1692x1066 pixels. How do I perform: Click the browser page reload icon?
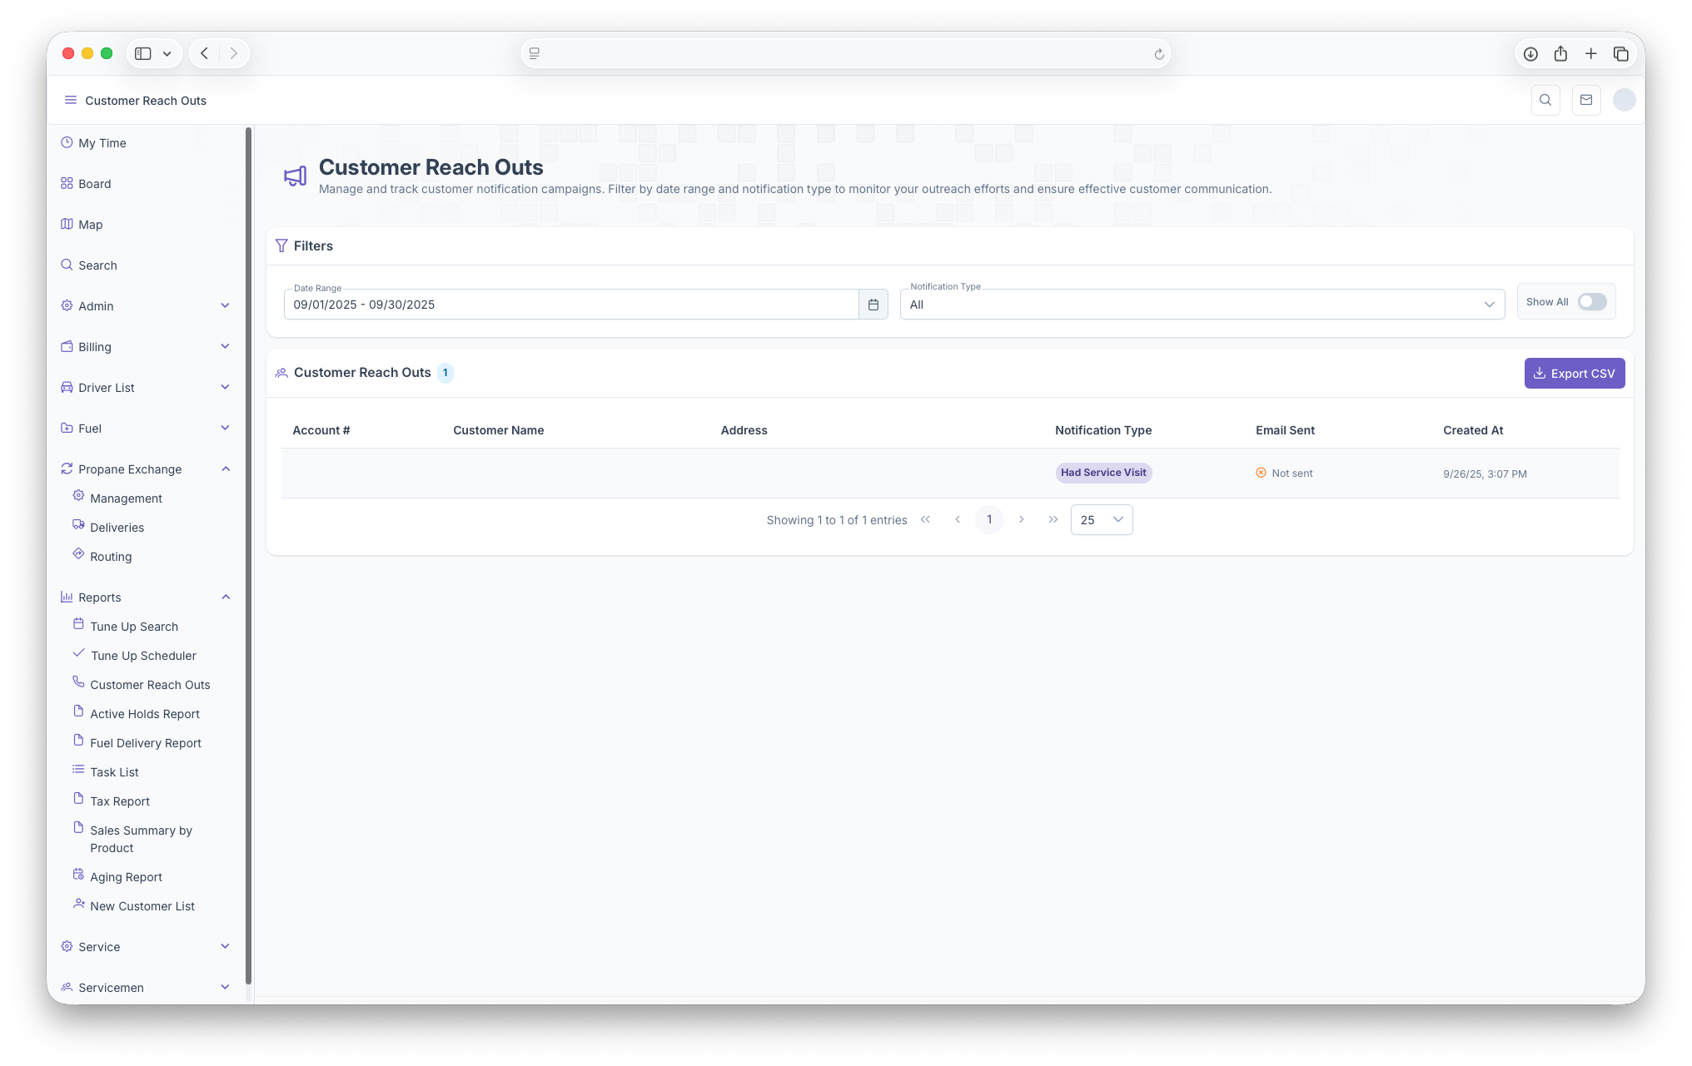coord(1158,54)
